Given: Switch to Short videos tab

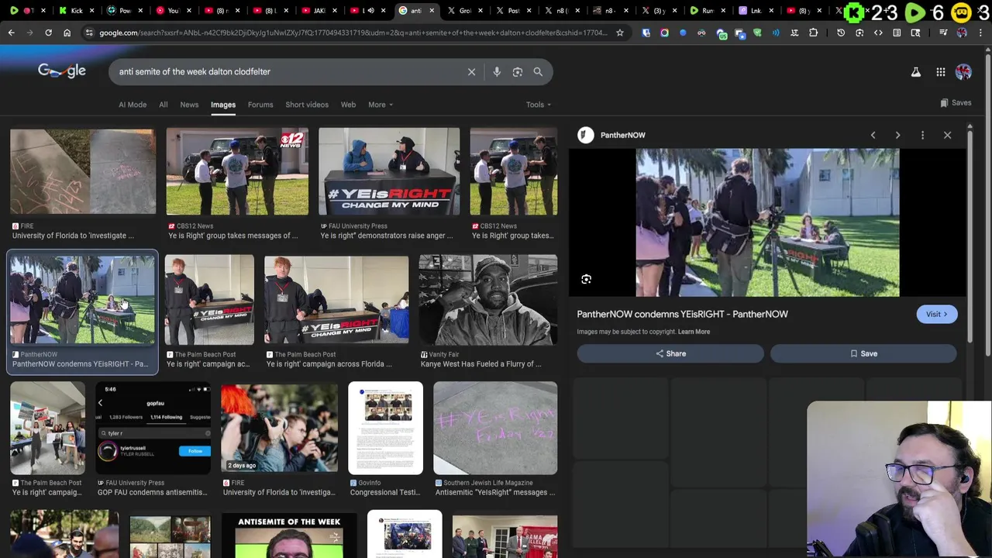Looking at the screenshot, I should (307, 105).
